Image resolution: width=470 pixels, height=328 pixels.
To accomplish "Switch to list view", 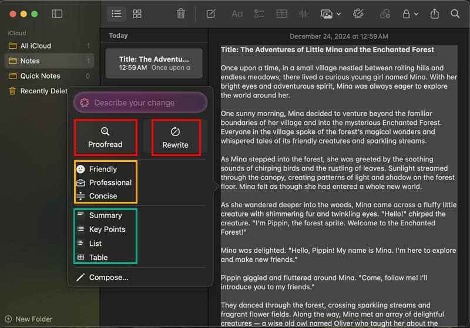I will [116, 13].
